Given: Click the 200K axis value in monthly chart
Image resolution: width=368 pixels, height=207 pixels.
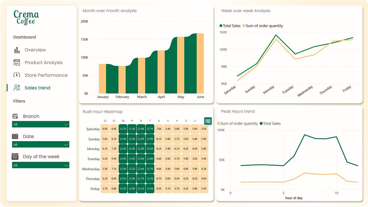Looking at the screenshot, I should point(85,21).
